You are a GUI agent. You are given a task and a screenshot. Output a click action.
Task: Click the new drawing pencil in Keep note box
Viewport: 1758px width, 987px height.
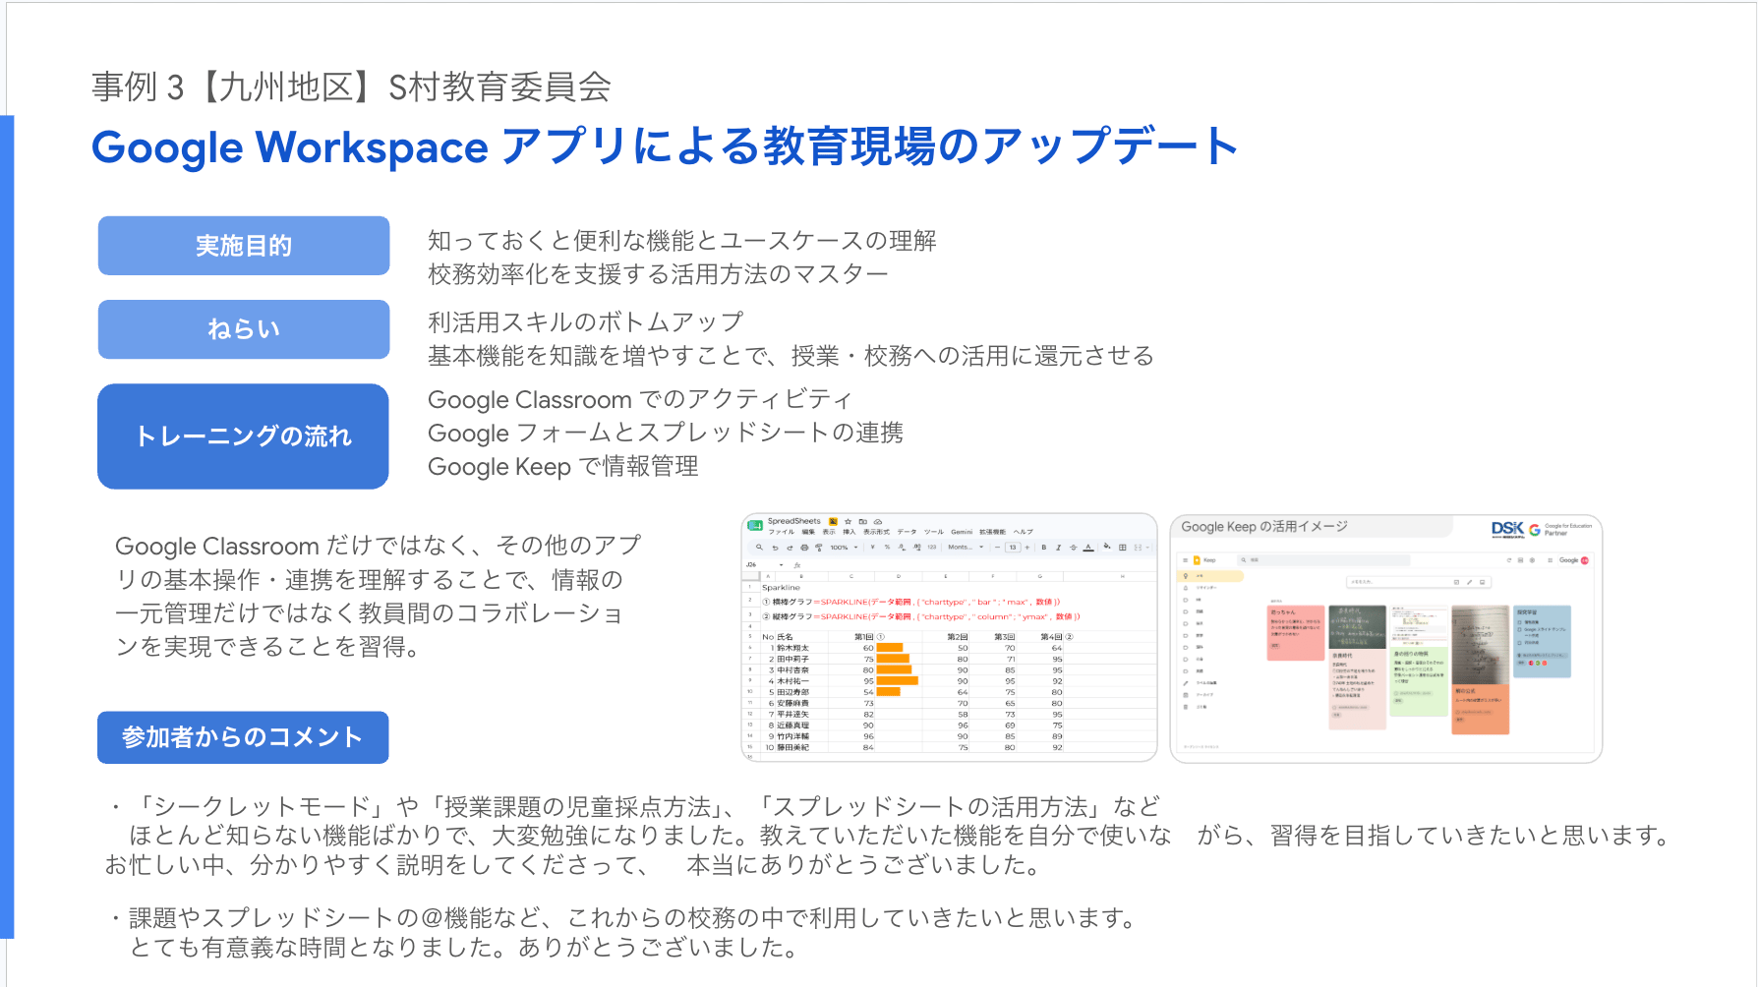[1470, 582]
